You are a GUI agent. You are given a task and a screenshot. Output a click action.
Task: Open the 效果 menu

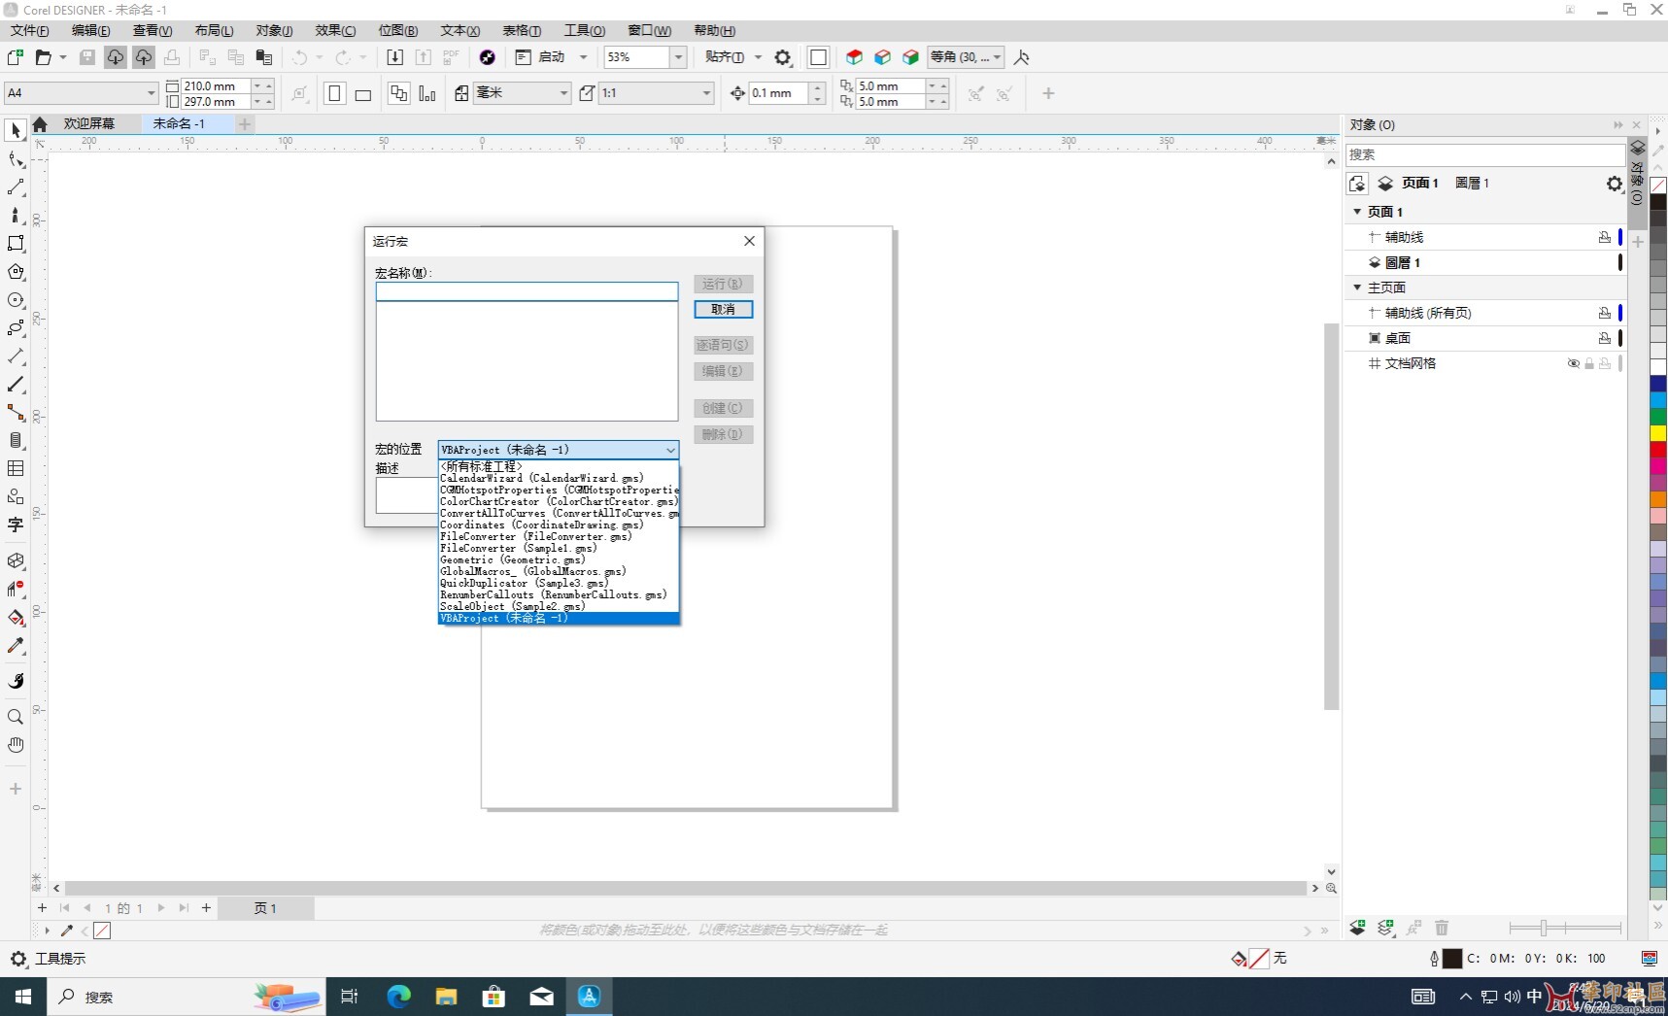[x=335, y=31]
